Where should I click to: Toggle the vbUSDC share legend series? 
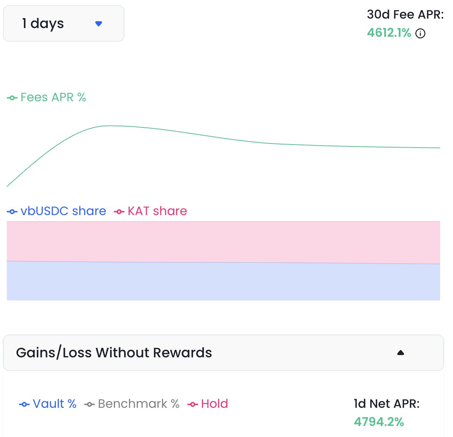click(x=56, y=211)
